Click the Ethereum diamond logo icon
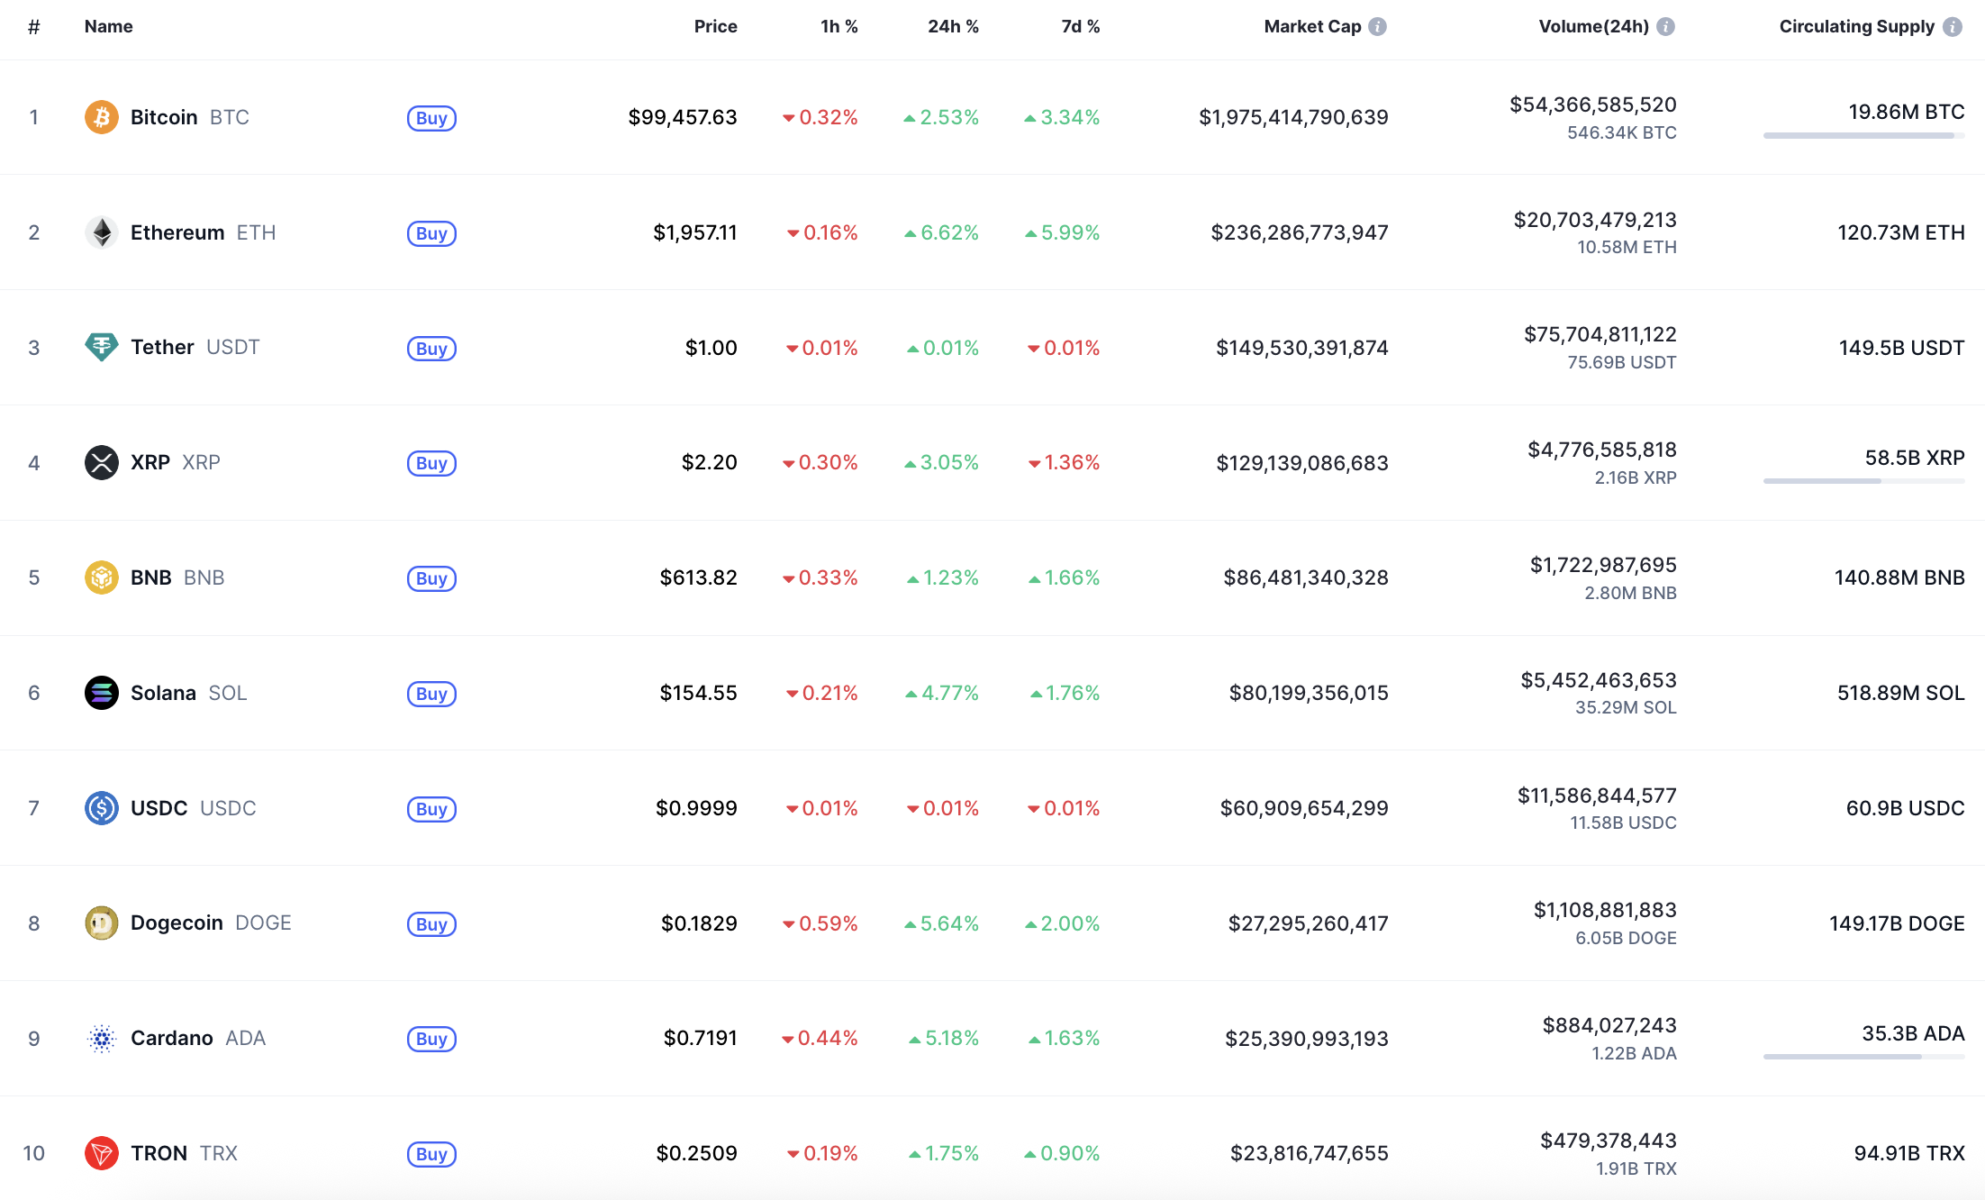 coord(101,232)
